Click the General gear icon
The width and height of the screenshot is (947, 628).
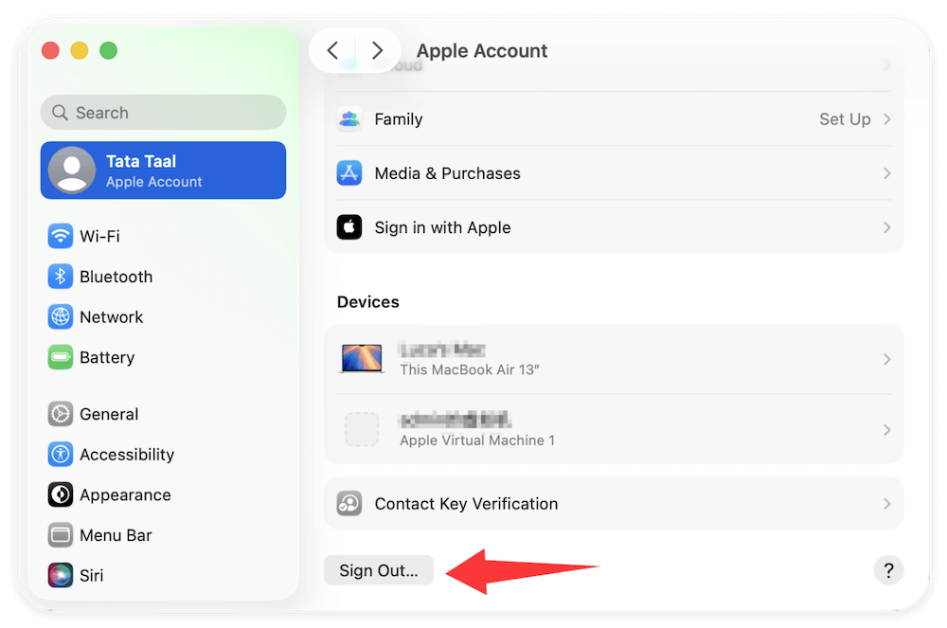61,414
